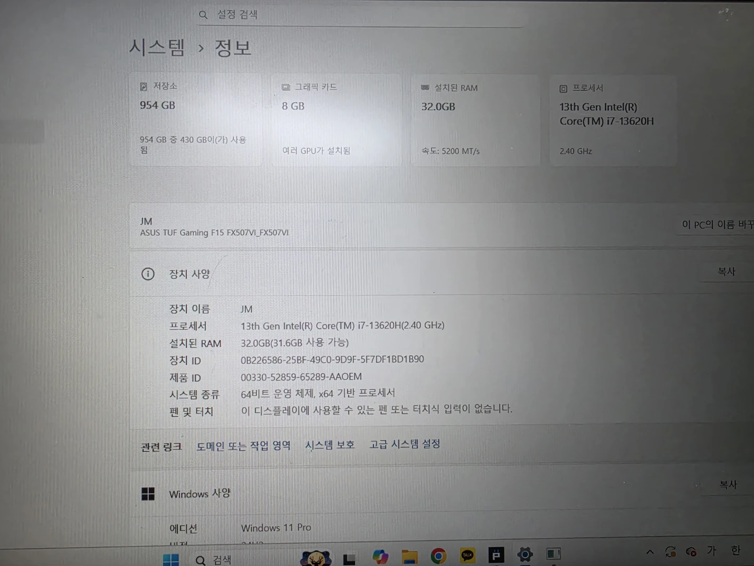
Task: Click the Windows logo beside Windows 사양
Action: point(148,494)
